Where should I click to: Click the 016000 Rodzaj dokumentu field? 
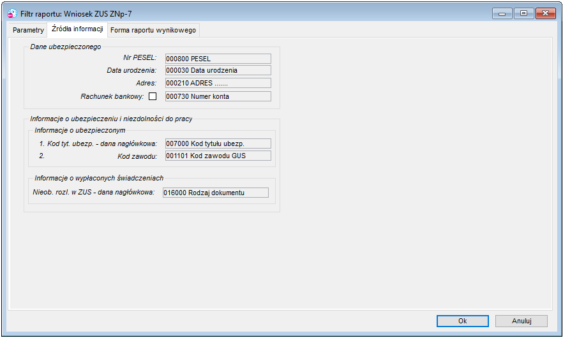click(x=216, y=193)
